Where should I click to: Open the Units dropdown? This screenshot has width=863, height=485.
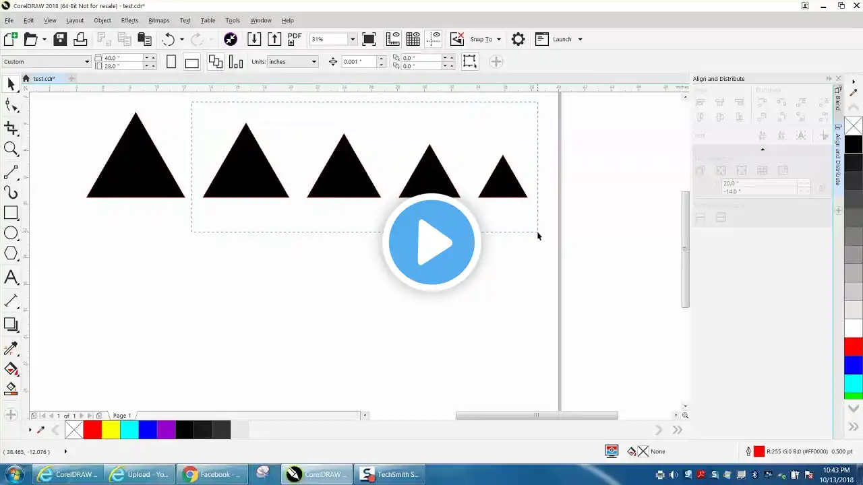pyautogui.click(x=314, y=62)
